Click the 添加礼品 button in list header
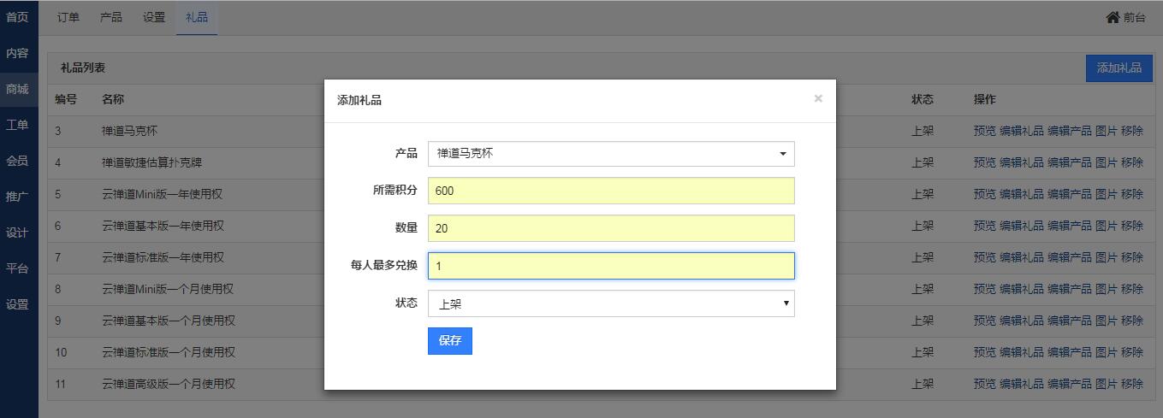Image resolution: width=1163 pixels, height=418 pixels. coord(1118,68)
